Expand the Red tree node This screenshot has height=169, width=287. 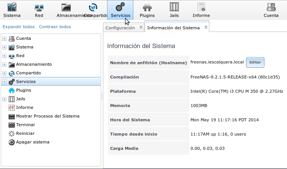4,56
